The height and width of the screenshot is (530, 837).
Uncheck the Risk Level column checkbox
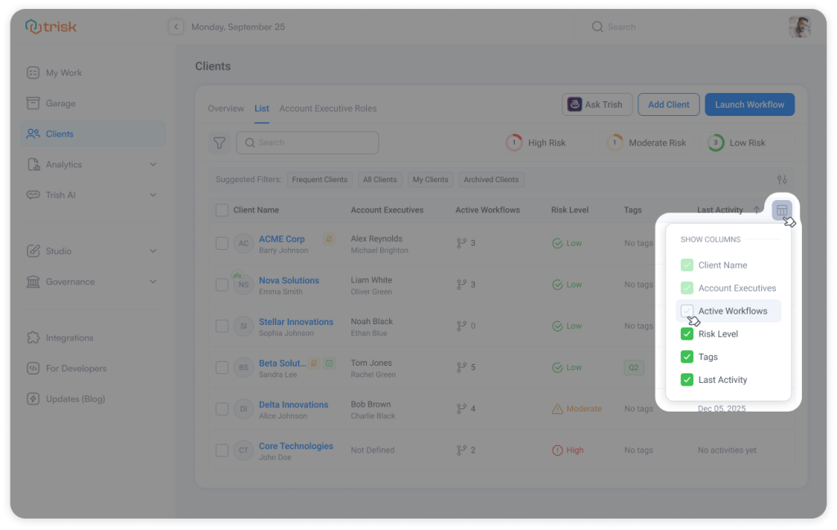coord(687,334)
